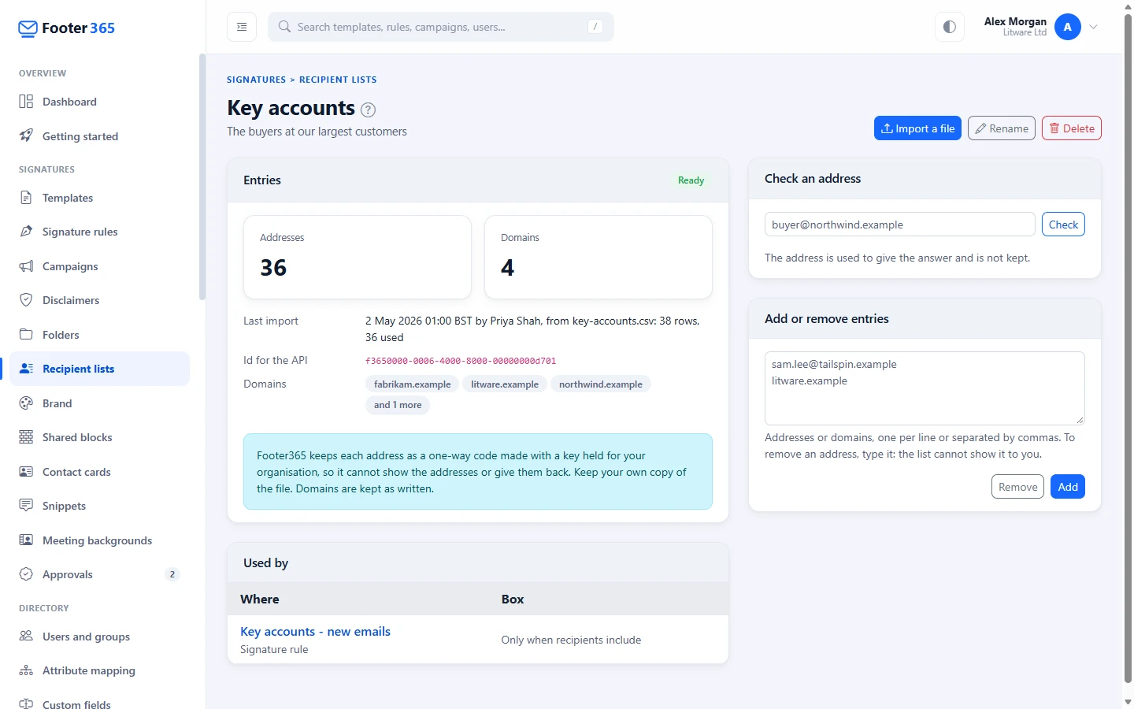Click the Signatures breadcrumb link
The height and width of the screenshot is (709, 1134).
click(x=257, y=80)
